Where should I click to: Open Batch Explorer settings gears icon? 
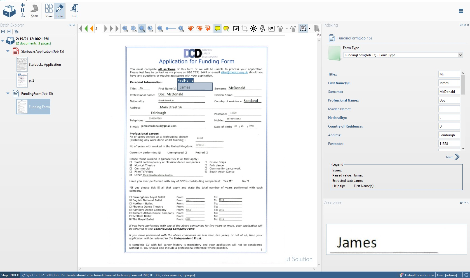click(17, 32)
